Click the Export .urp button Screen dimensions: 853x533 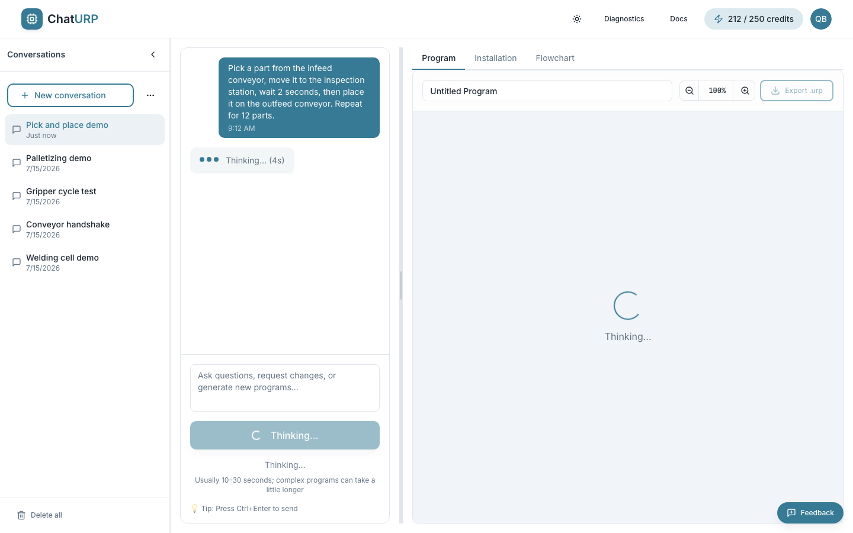(x=797, y=91)
